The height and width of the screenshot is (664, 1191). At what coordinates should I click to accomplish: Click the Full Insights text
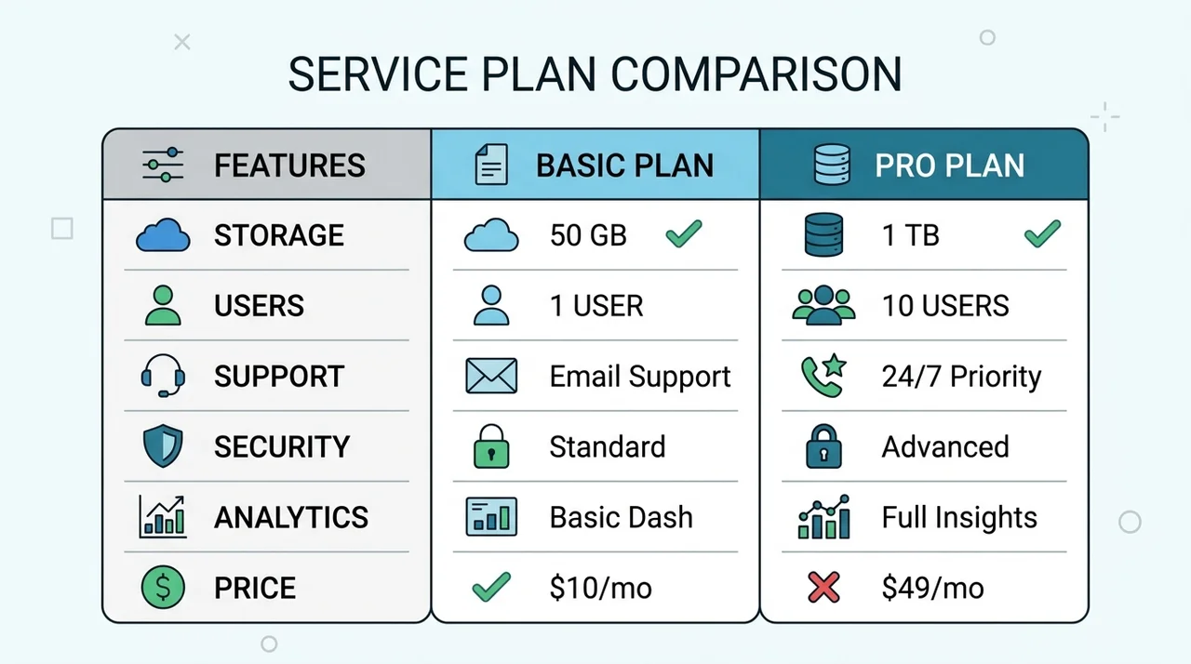(x=959, y=517)
